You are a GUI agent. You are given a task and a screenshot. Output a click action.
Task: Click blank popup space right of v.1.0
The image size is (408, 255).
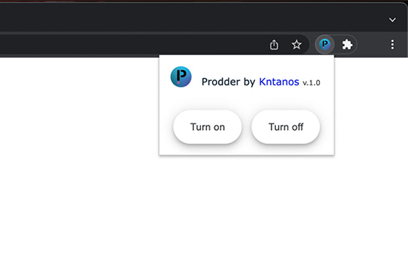coord(327,82)
